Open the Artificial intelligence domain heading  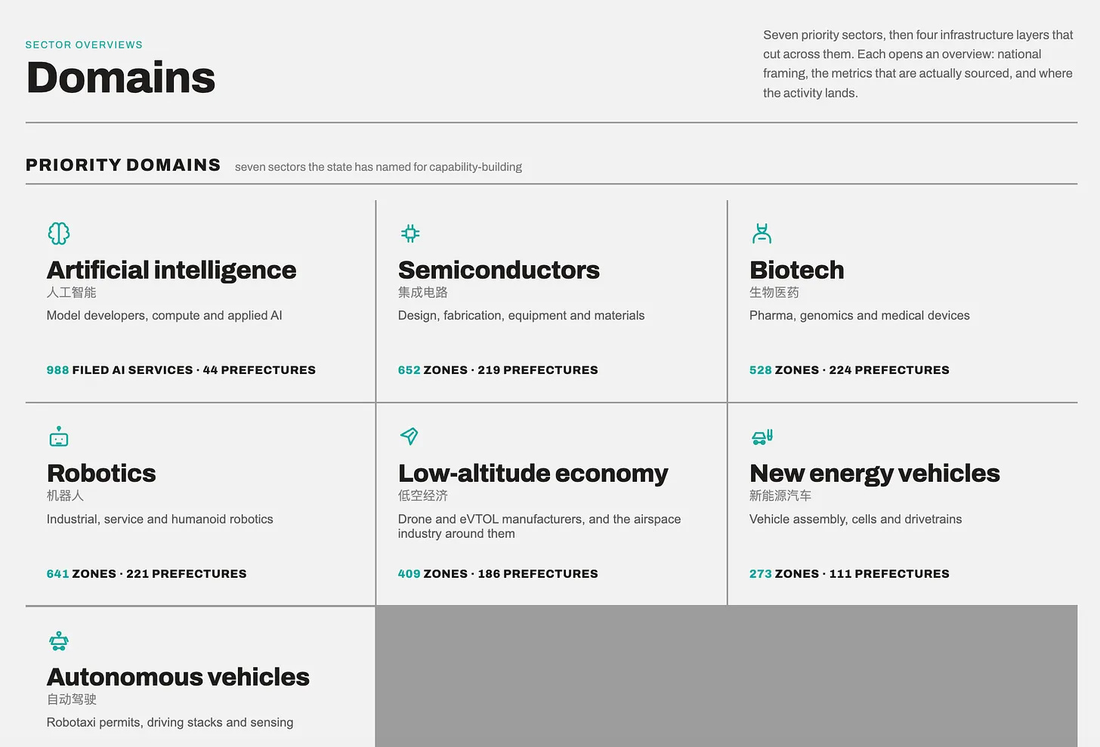point(171,270)
